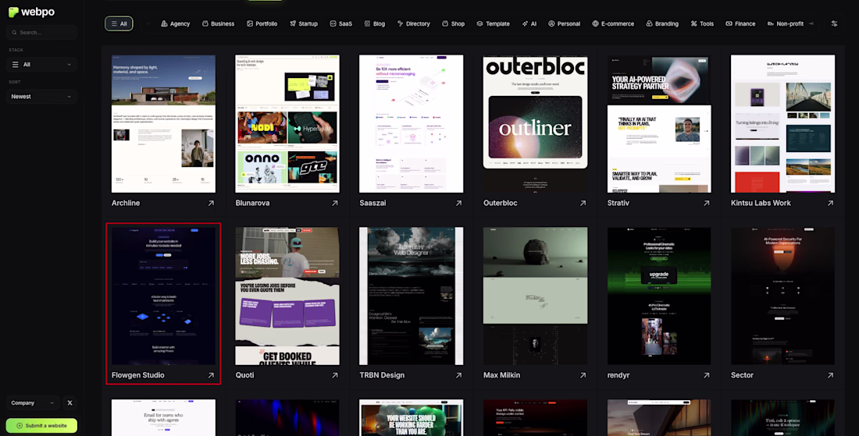Filter by Directory category
The width and height of the screenshot is (859, 436).
[x=414, y=23]
